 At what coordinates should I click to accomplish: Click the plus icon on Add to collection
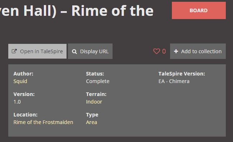point(176,51)
